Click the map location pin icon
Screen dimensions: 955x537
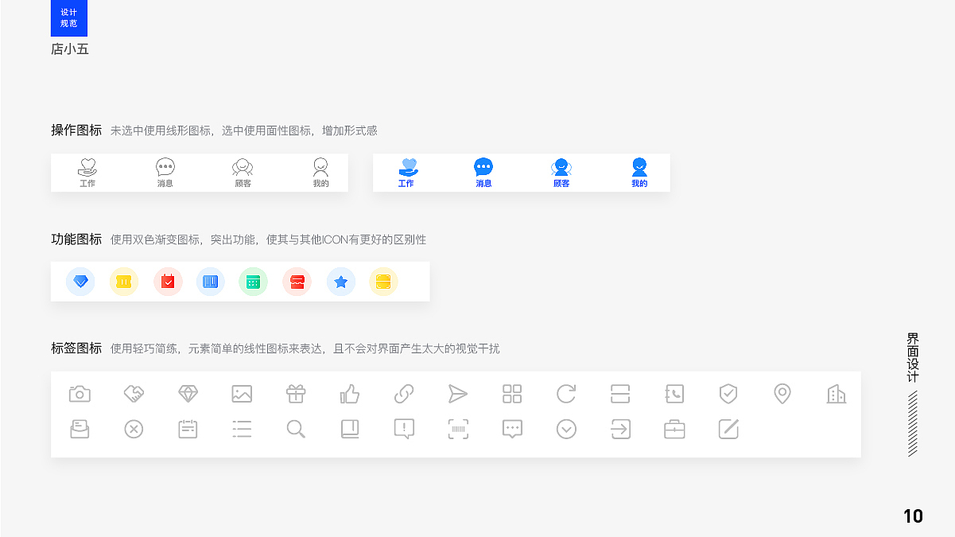pyautogui.click(x=782, y=394)
